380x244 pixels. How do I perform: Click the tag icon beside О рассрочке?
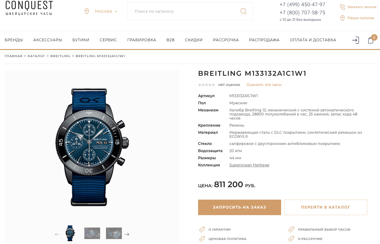(x=291, y=239)
